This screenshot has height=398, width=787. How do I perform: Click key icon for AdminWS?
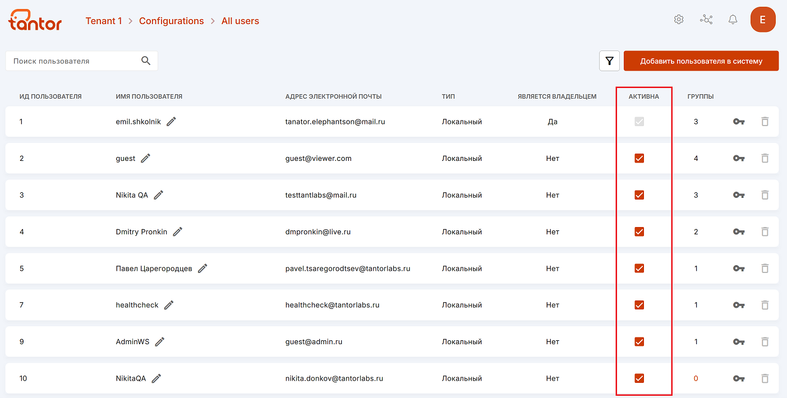click(x=739, y=342)
